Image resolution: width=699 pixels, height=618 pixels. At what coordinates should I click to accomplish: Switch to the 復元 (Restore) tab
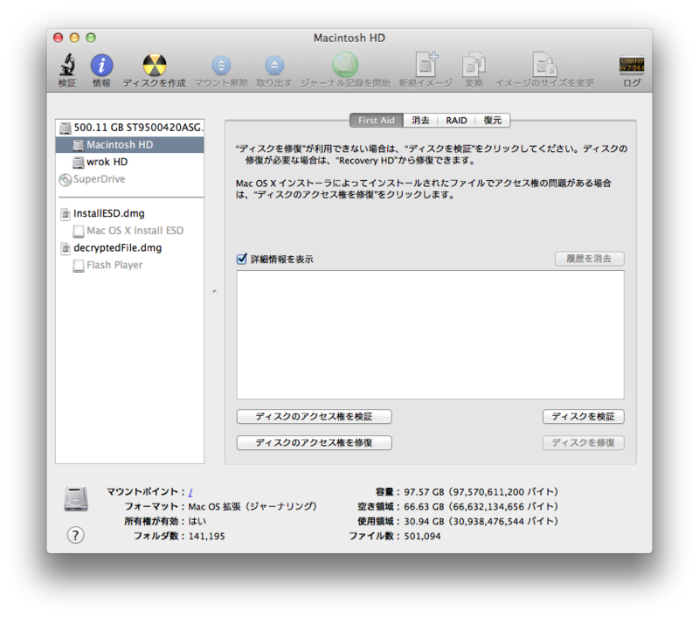pos(493,120)
